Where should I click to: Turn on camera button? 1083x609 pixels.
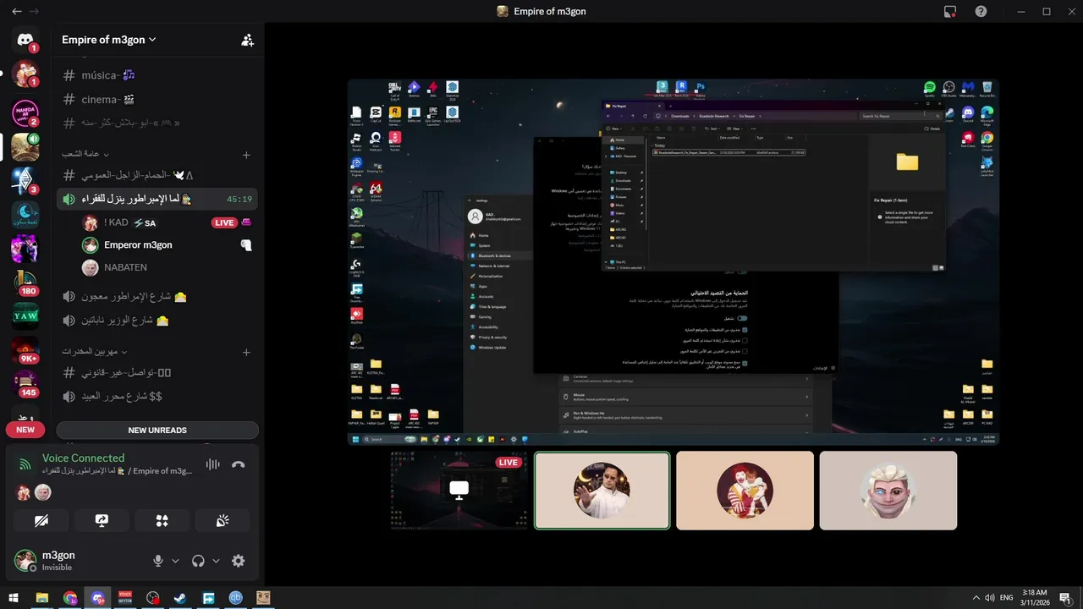(41, 521)
